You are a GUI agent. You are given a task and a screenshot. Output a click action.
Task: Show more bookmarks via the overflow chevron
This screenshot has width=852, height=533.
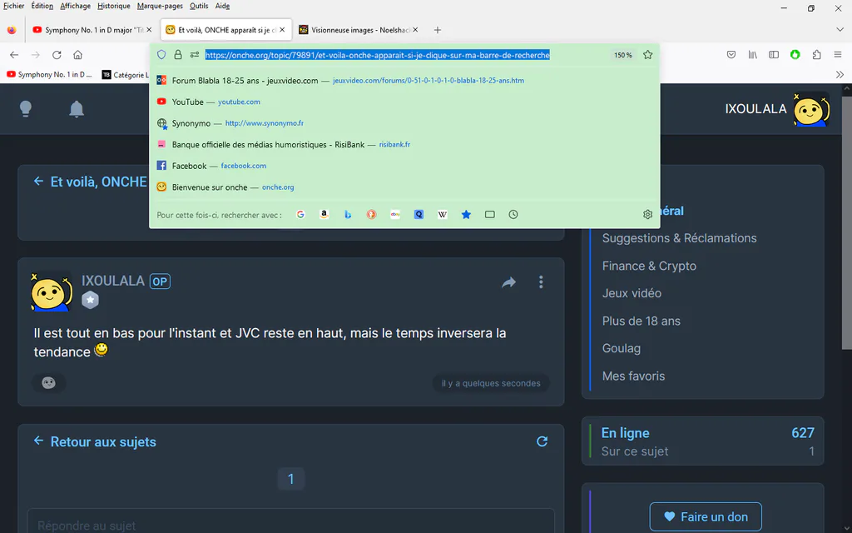pyautogui.click(x=840, y=74)
